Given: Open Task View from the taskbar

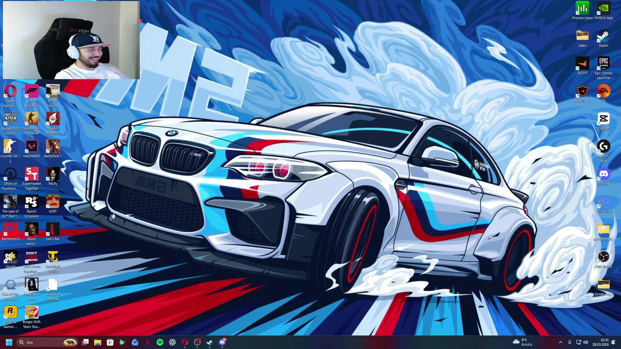Looking at the screenshot, I should coord(85,342).
